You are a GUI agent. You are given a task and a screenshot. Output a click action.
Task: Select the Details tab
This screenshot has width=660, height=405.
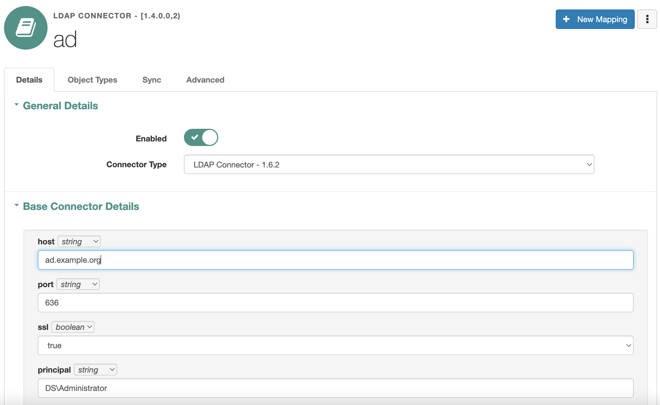pos(29,80)
